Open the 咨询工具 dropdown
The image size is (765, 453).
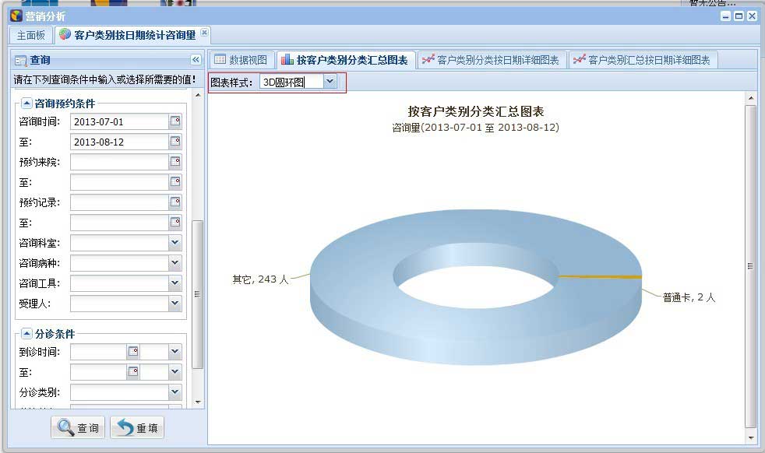pyautogui.click(x=175, y=283)
